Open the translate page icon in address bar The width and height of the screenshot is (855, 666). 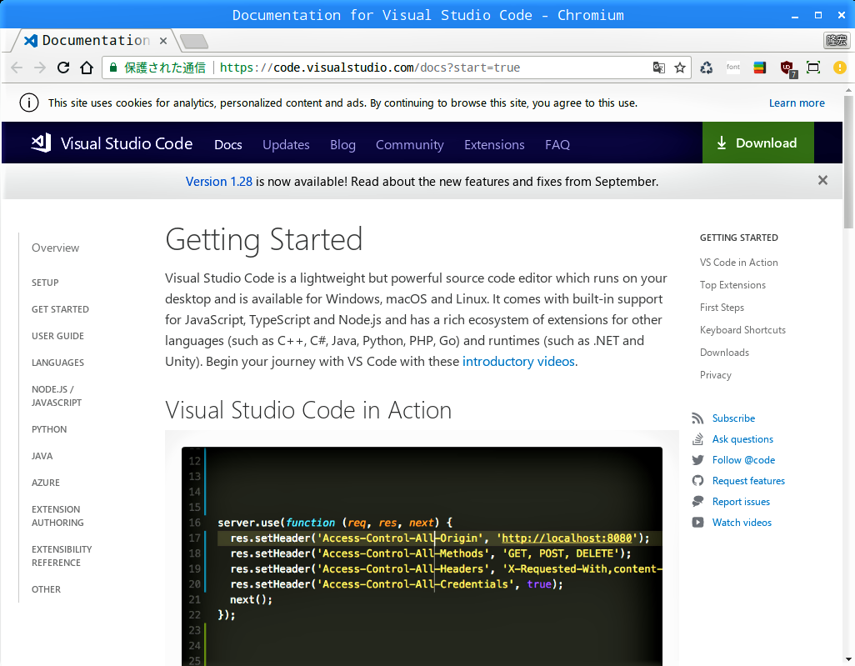click(x=658, y=68)
